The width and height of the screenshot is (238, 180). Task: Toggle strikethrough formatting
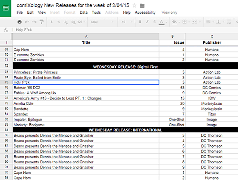[x=154, y=22]
